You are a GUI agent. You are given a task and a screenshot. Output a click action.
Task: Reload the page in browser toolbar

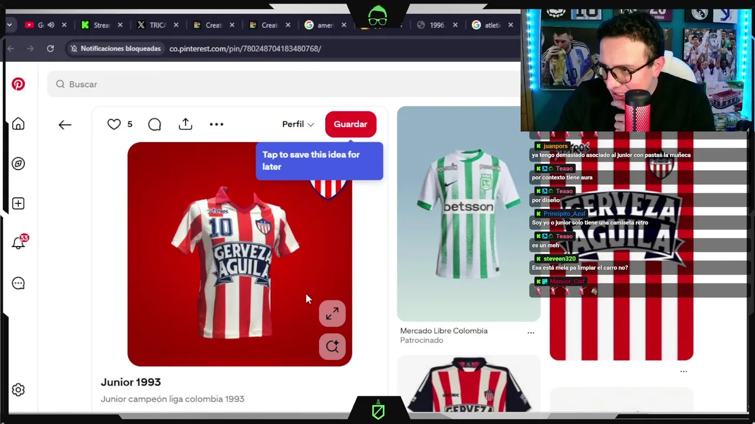(x=50, y=48)
